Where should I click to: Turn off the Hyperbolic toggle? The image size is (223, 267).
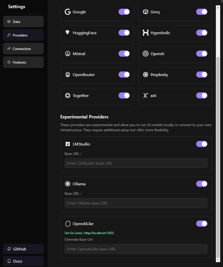coord(202,33)
